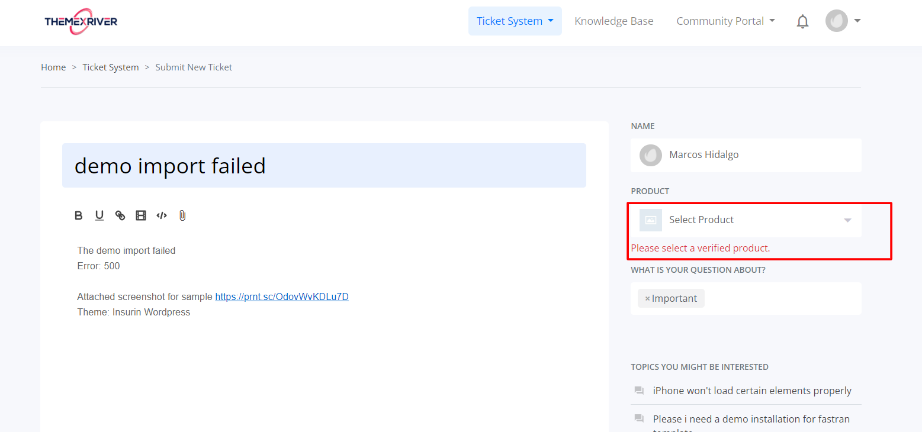The image size is (922, 432).
Task: Insert code block with code icon
Action: [x=162, y=215]
